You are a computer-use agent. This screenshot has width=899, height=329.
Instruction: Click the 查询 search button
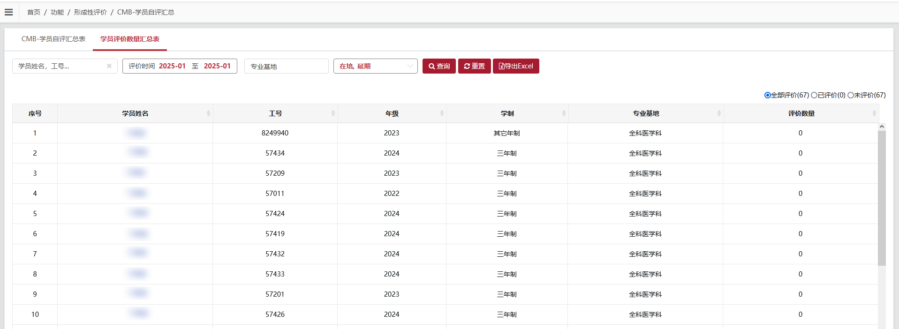[x=439, y=66]
